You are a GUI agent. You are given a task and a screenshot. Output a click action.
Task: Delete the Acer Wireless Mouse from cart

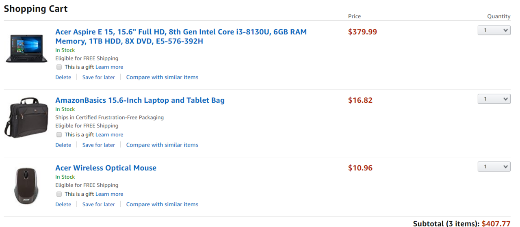(x=63, y=205)
